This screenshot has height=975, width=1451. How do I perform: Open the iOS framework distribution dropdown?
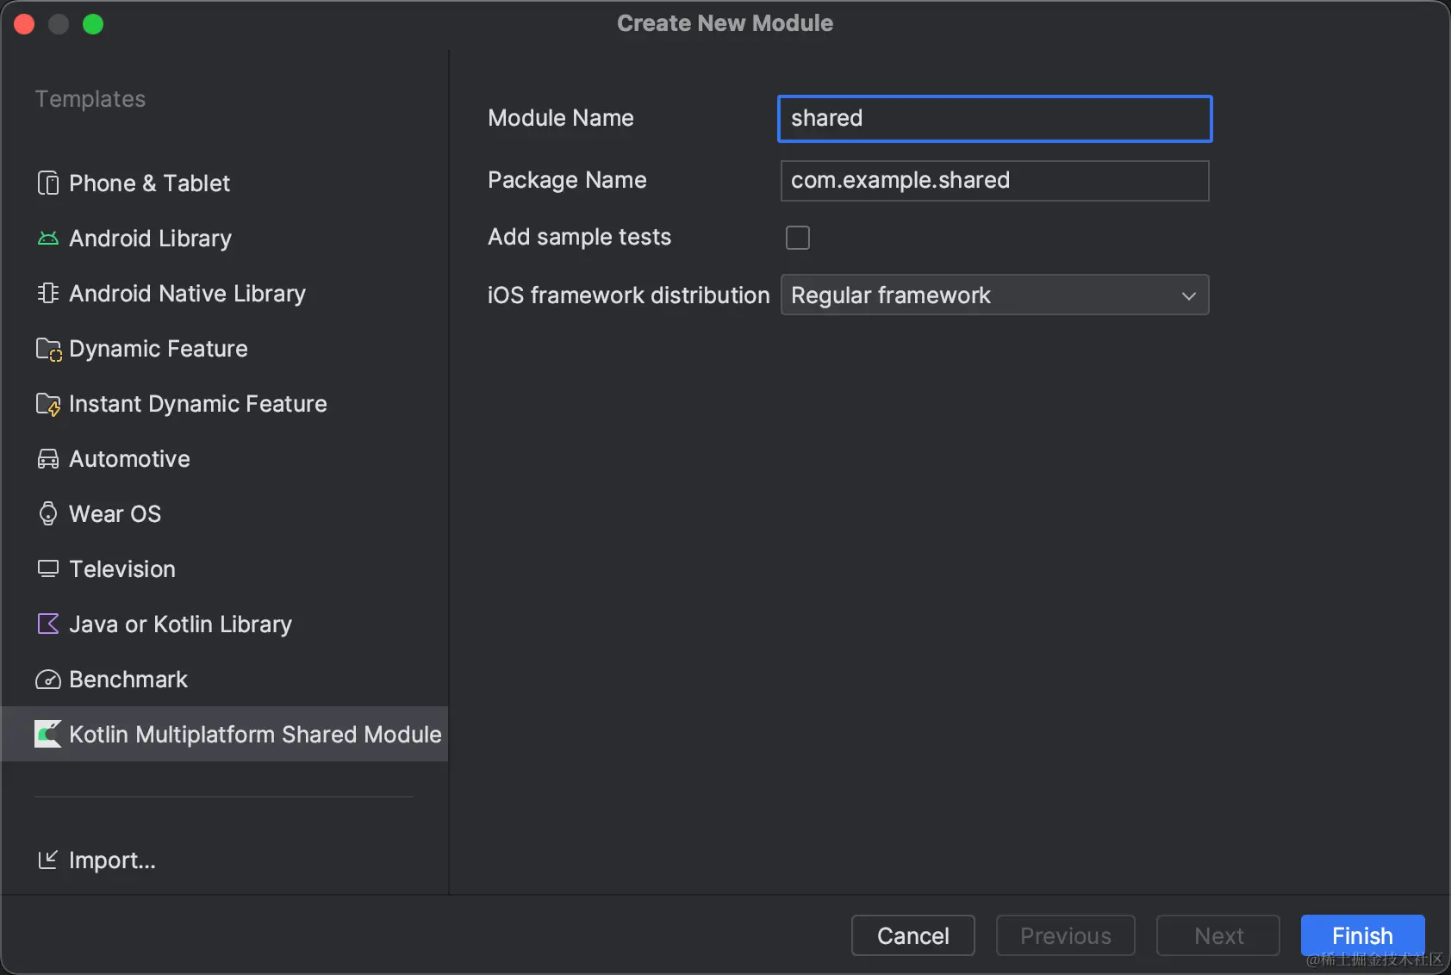[994, 295]
